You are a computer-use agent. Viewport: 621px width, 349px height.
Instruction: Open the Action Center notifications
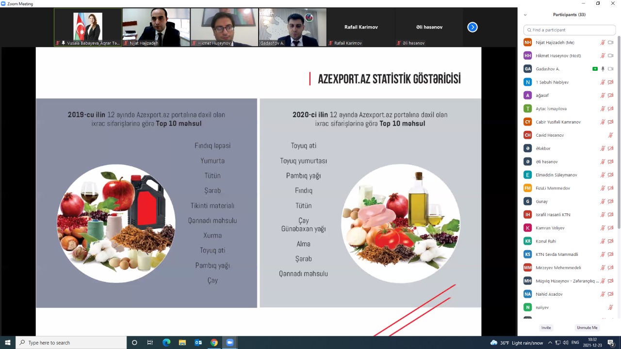[611, 343]
